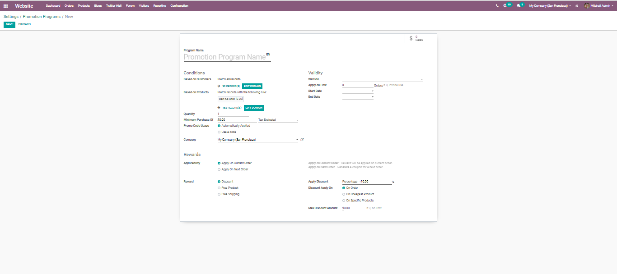Select Free Shipping reward

(x=219, y=194)
